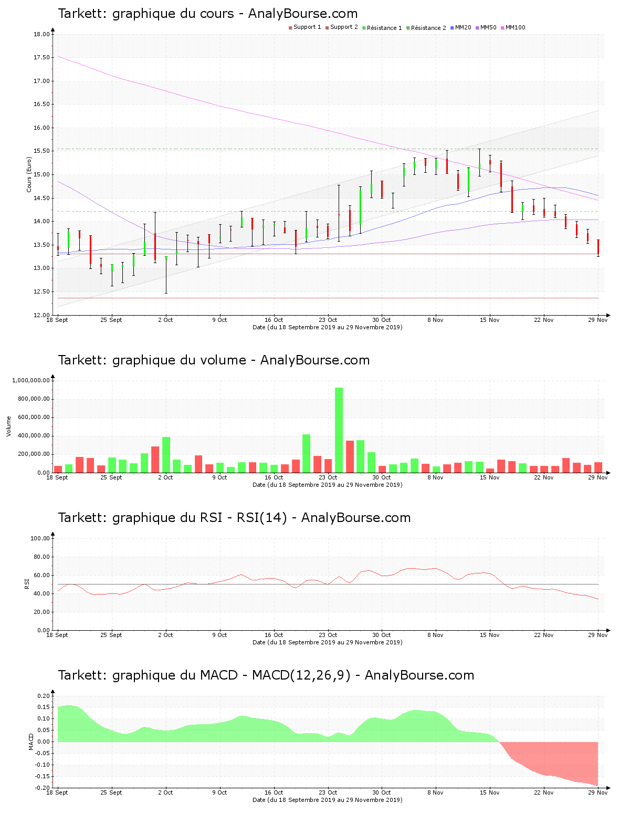Click '29 Nov' on price chart x-axis
The image size is (630, 814).
tap(598, 320)
